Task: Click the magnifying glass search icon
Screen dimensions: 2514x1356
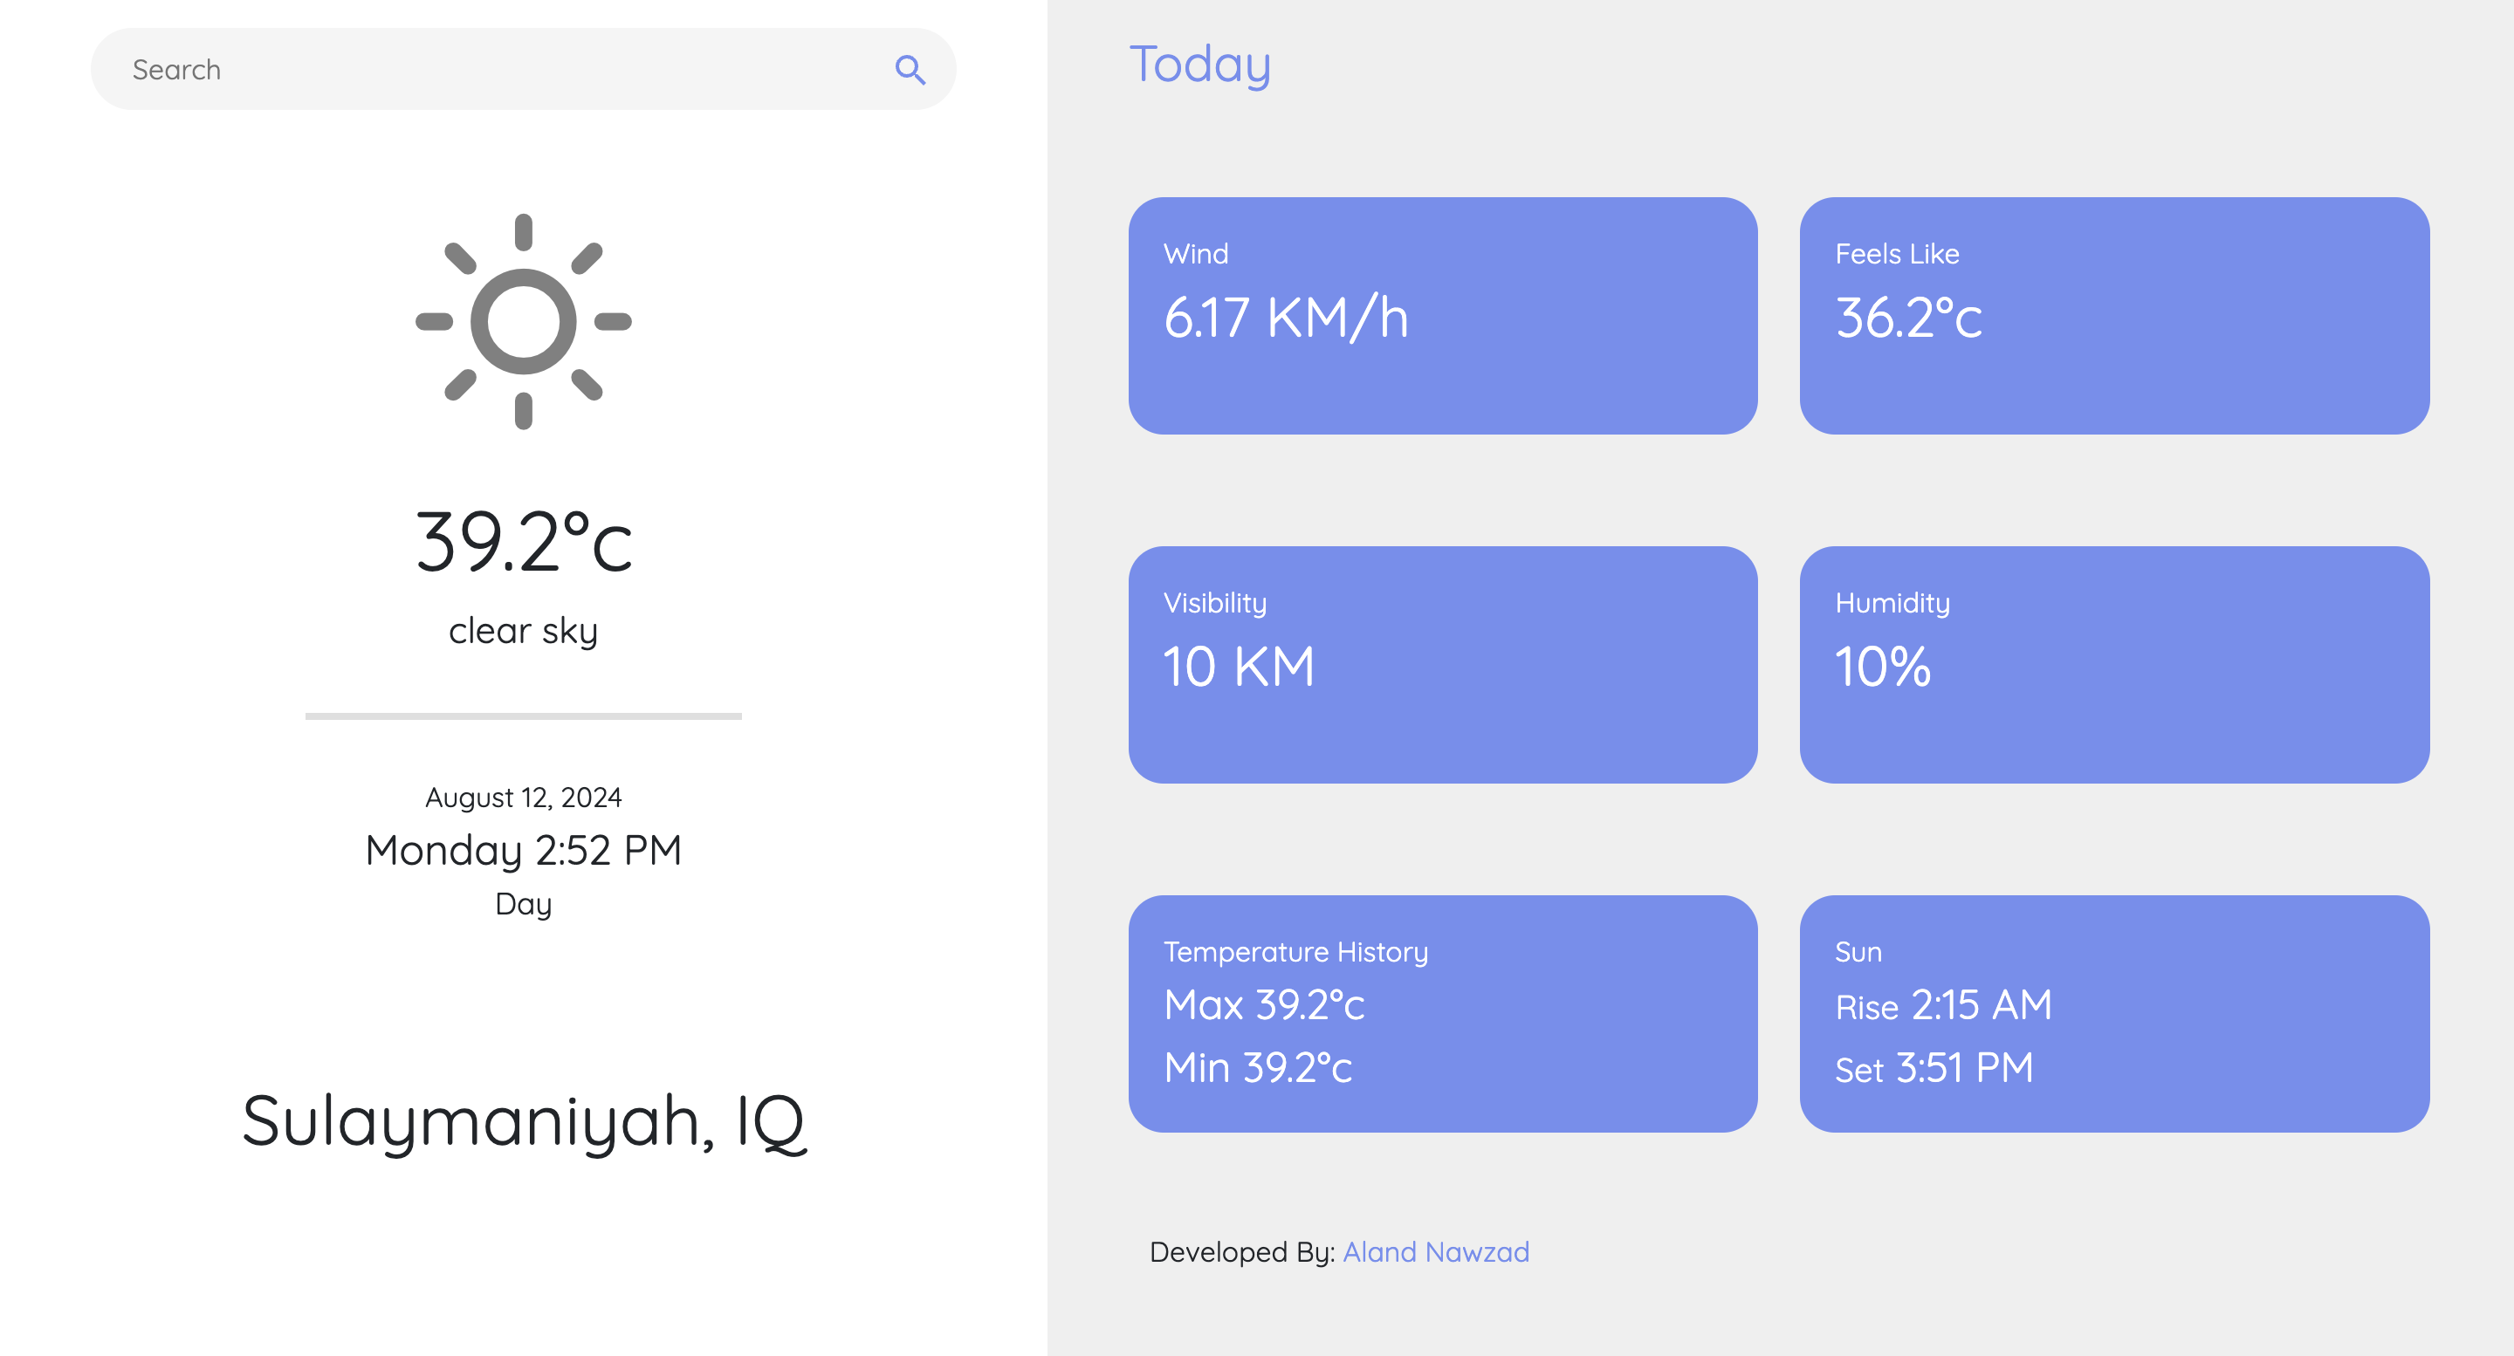Action: point(910,69)
